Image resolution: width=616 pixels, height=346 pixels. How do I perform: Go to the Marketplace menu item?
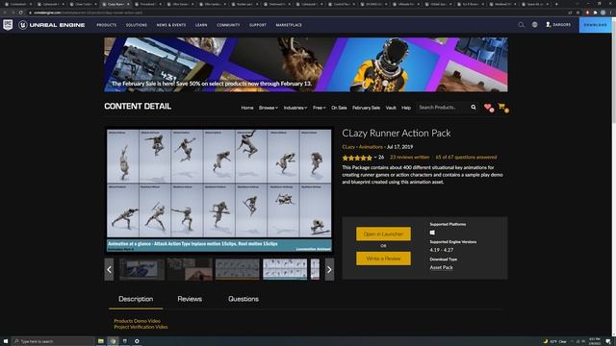point(289,25)
